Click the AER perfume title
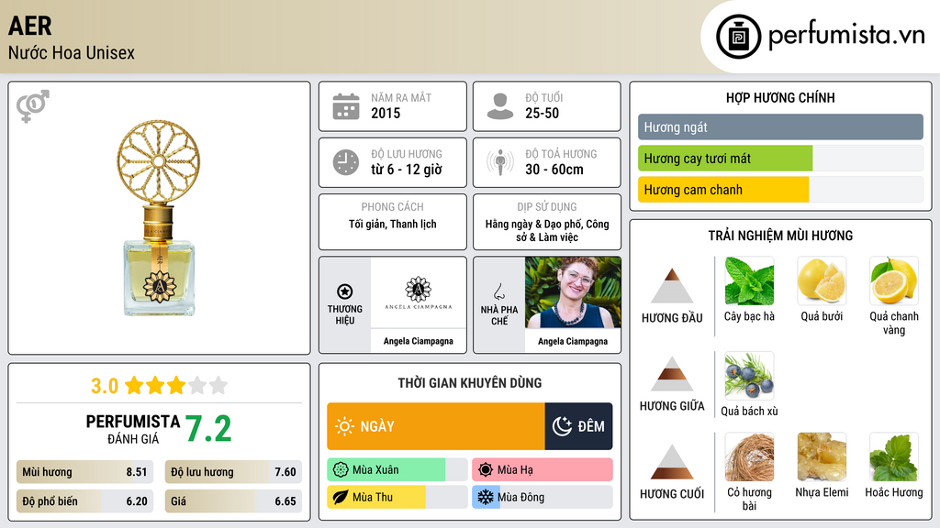The image size is (940, 528). (30, 26)
